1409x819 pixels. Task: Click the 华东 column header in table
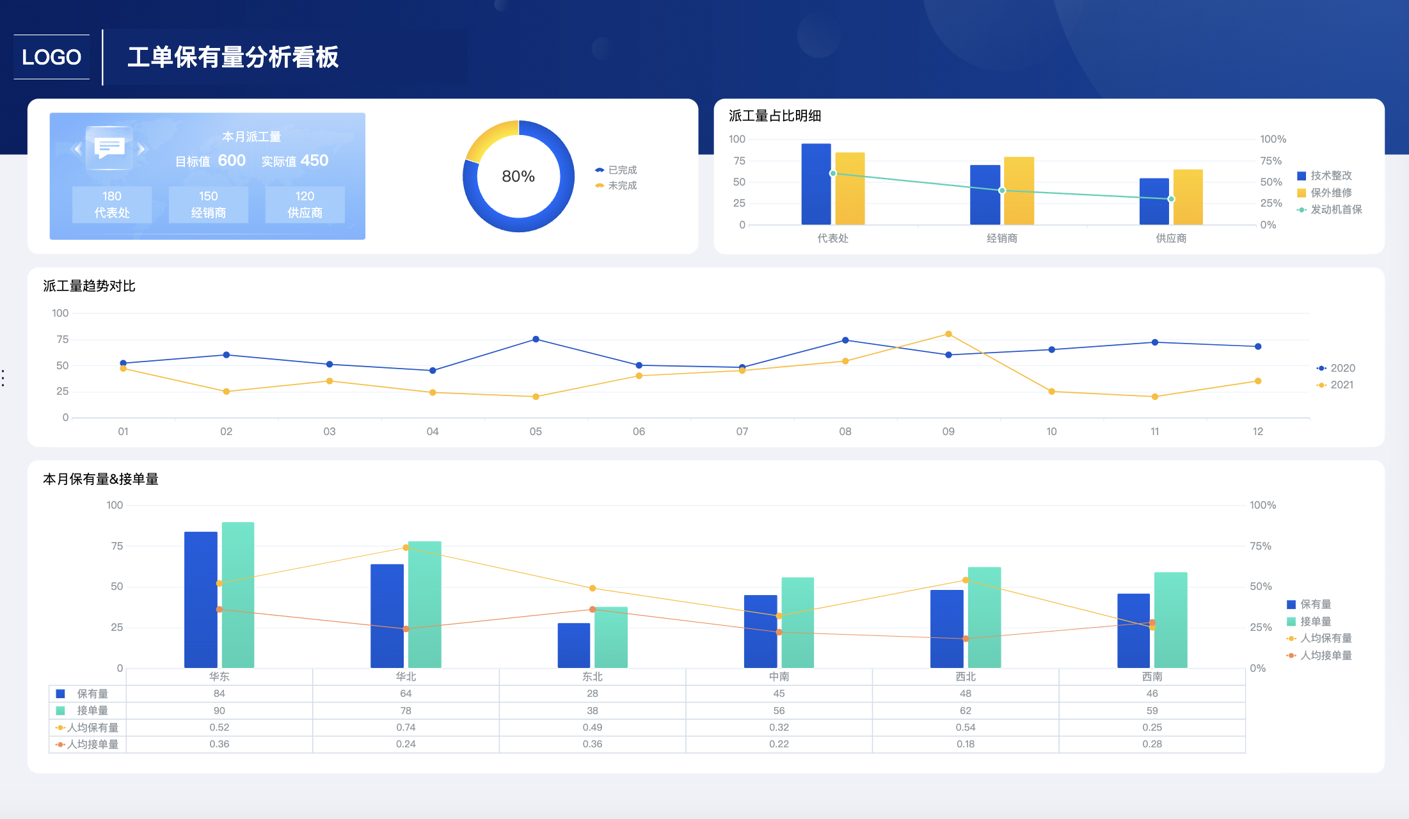point(219,676)
